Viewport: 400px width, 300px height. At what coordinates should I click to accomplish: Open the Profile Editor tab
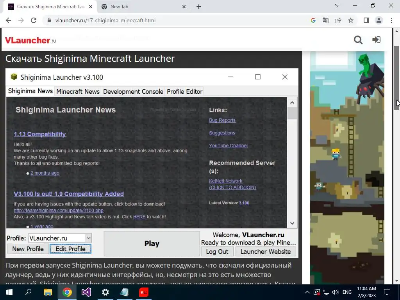184,91
